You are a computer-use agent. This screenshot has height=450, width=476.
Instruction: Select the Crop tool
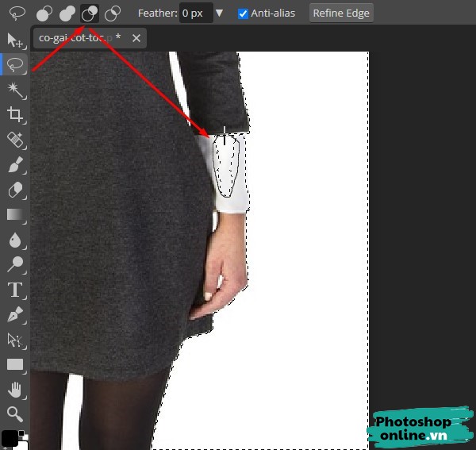coord(14,115)
